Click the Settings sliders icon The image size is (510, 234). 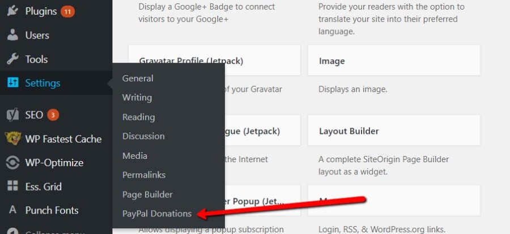(x=12, y=83)
